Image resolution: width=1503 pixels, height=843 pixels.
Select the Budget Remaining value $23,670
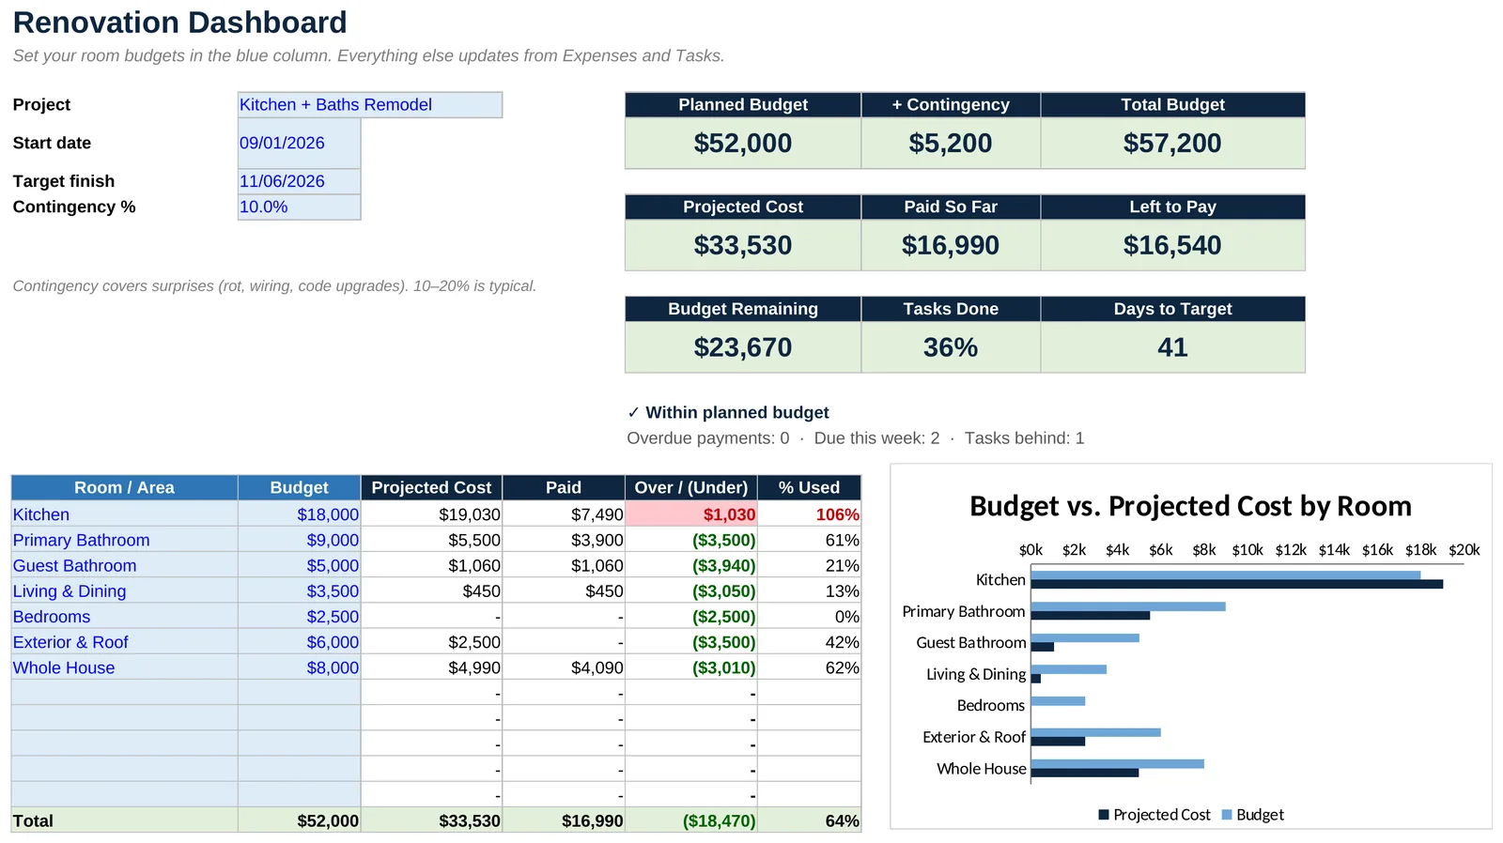tap(743, 348)
